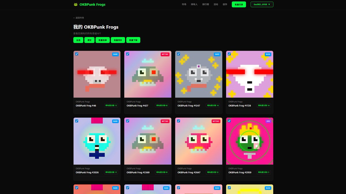Toggle checkbox on bottom-row orange card
This screenshot has height=194, width=346.
pyautogui.click(x=77, y=188)
